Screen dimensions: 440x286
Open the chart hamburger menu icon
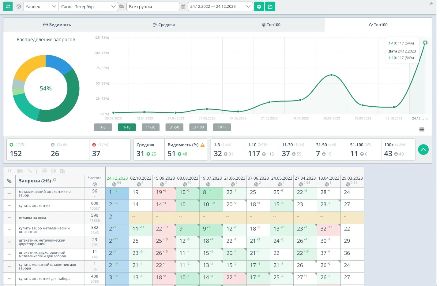[x=422, y=130]
